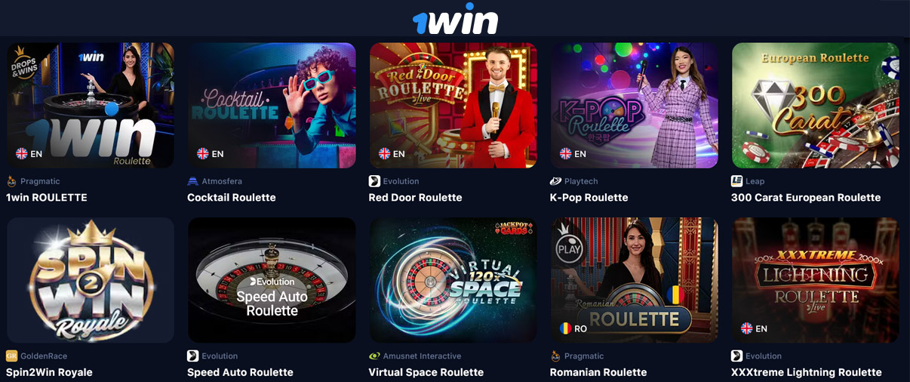The height and width of the screenshot is (382, 910).
Task: Open the K-Pop Roulette game thumbnail
Action: point(635,105)
